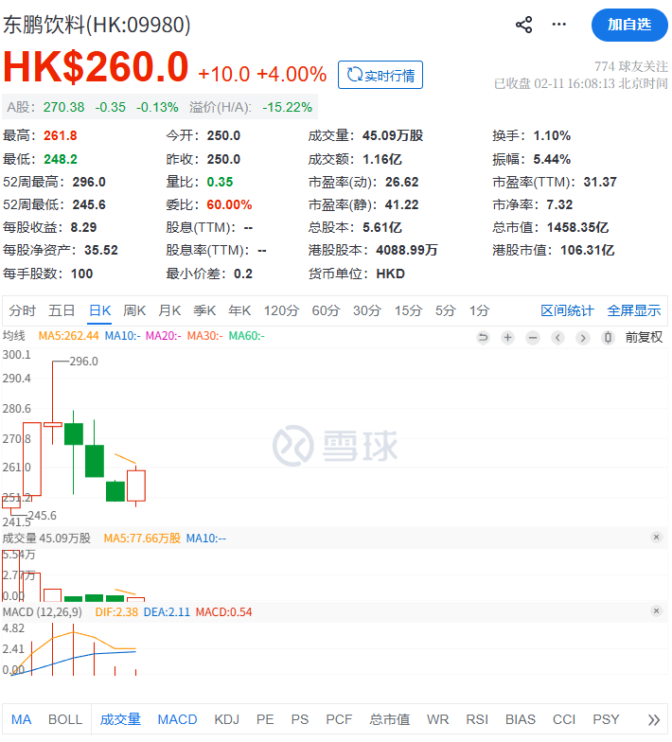Click the 实时行情 refresh button
The image size is (672, 742).
pos(380,75)
